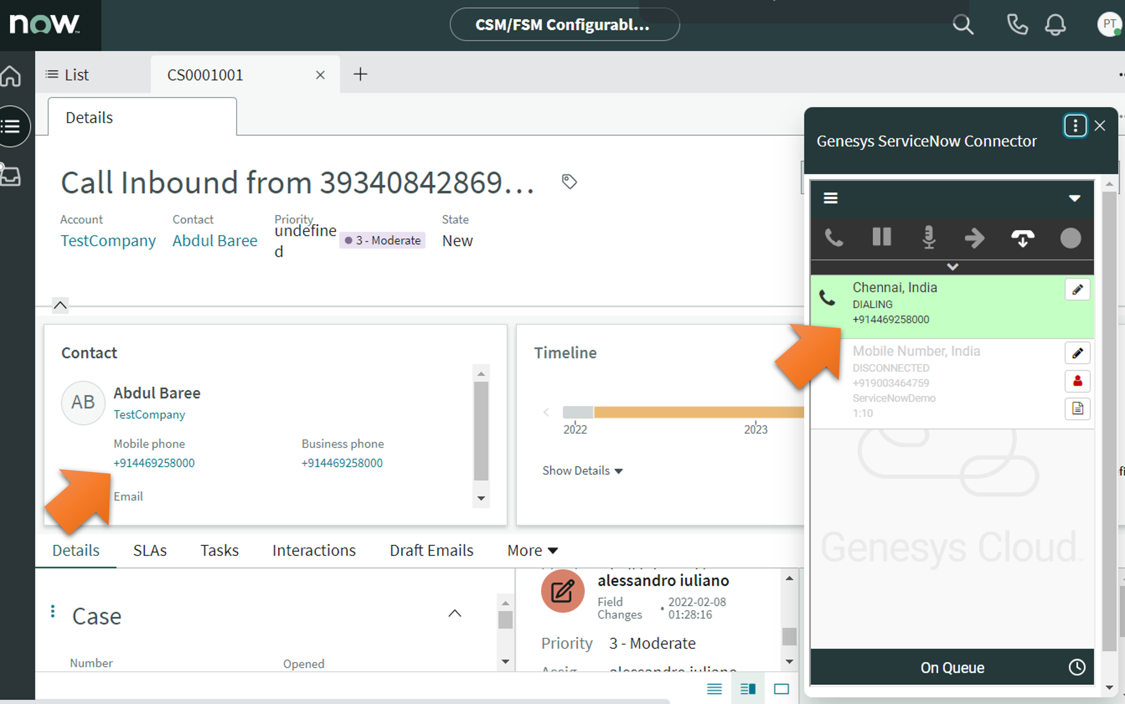The width and height of the screenshot is (1125, 704).
Task: Open the Abdul Baree contact link
Action: 215,241
